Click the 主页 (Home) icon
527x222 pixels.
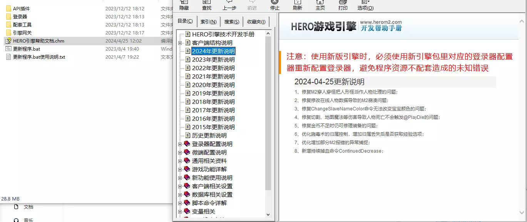pos(320,5)
